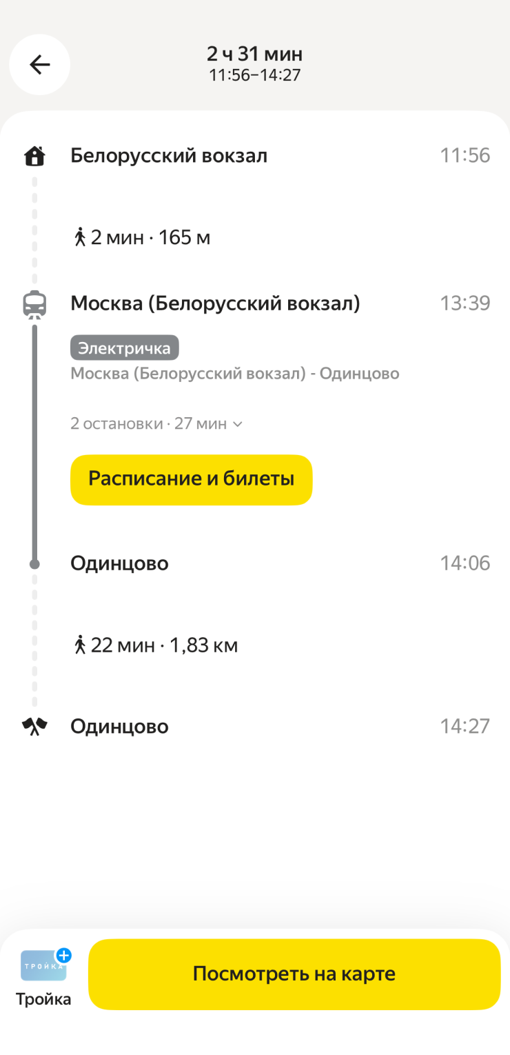Tap the home icon at Белорусский вокзал
The image size is (510, 1055).
[x=34, y=156]
